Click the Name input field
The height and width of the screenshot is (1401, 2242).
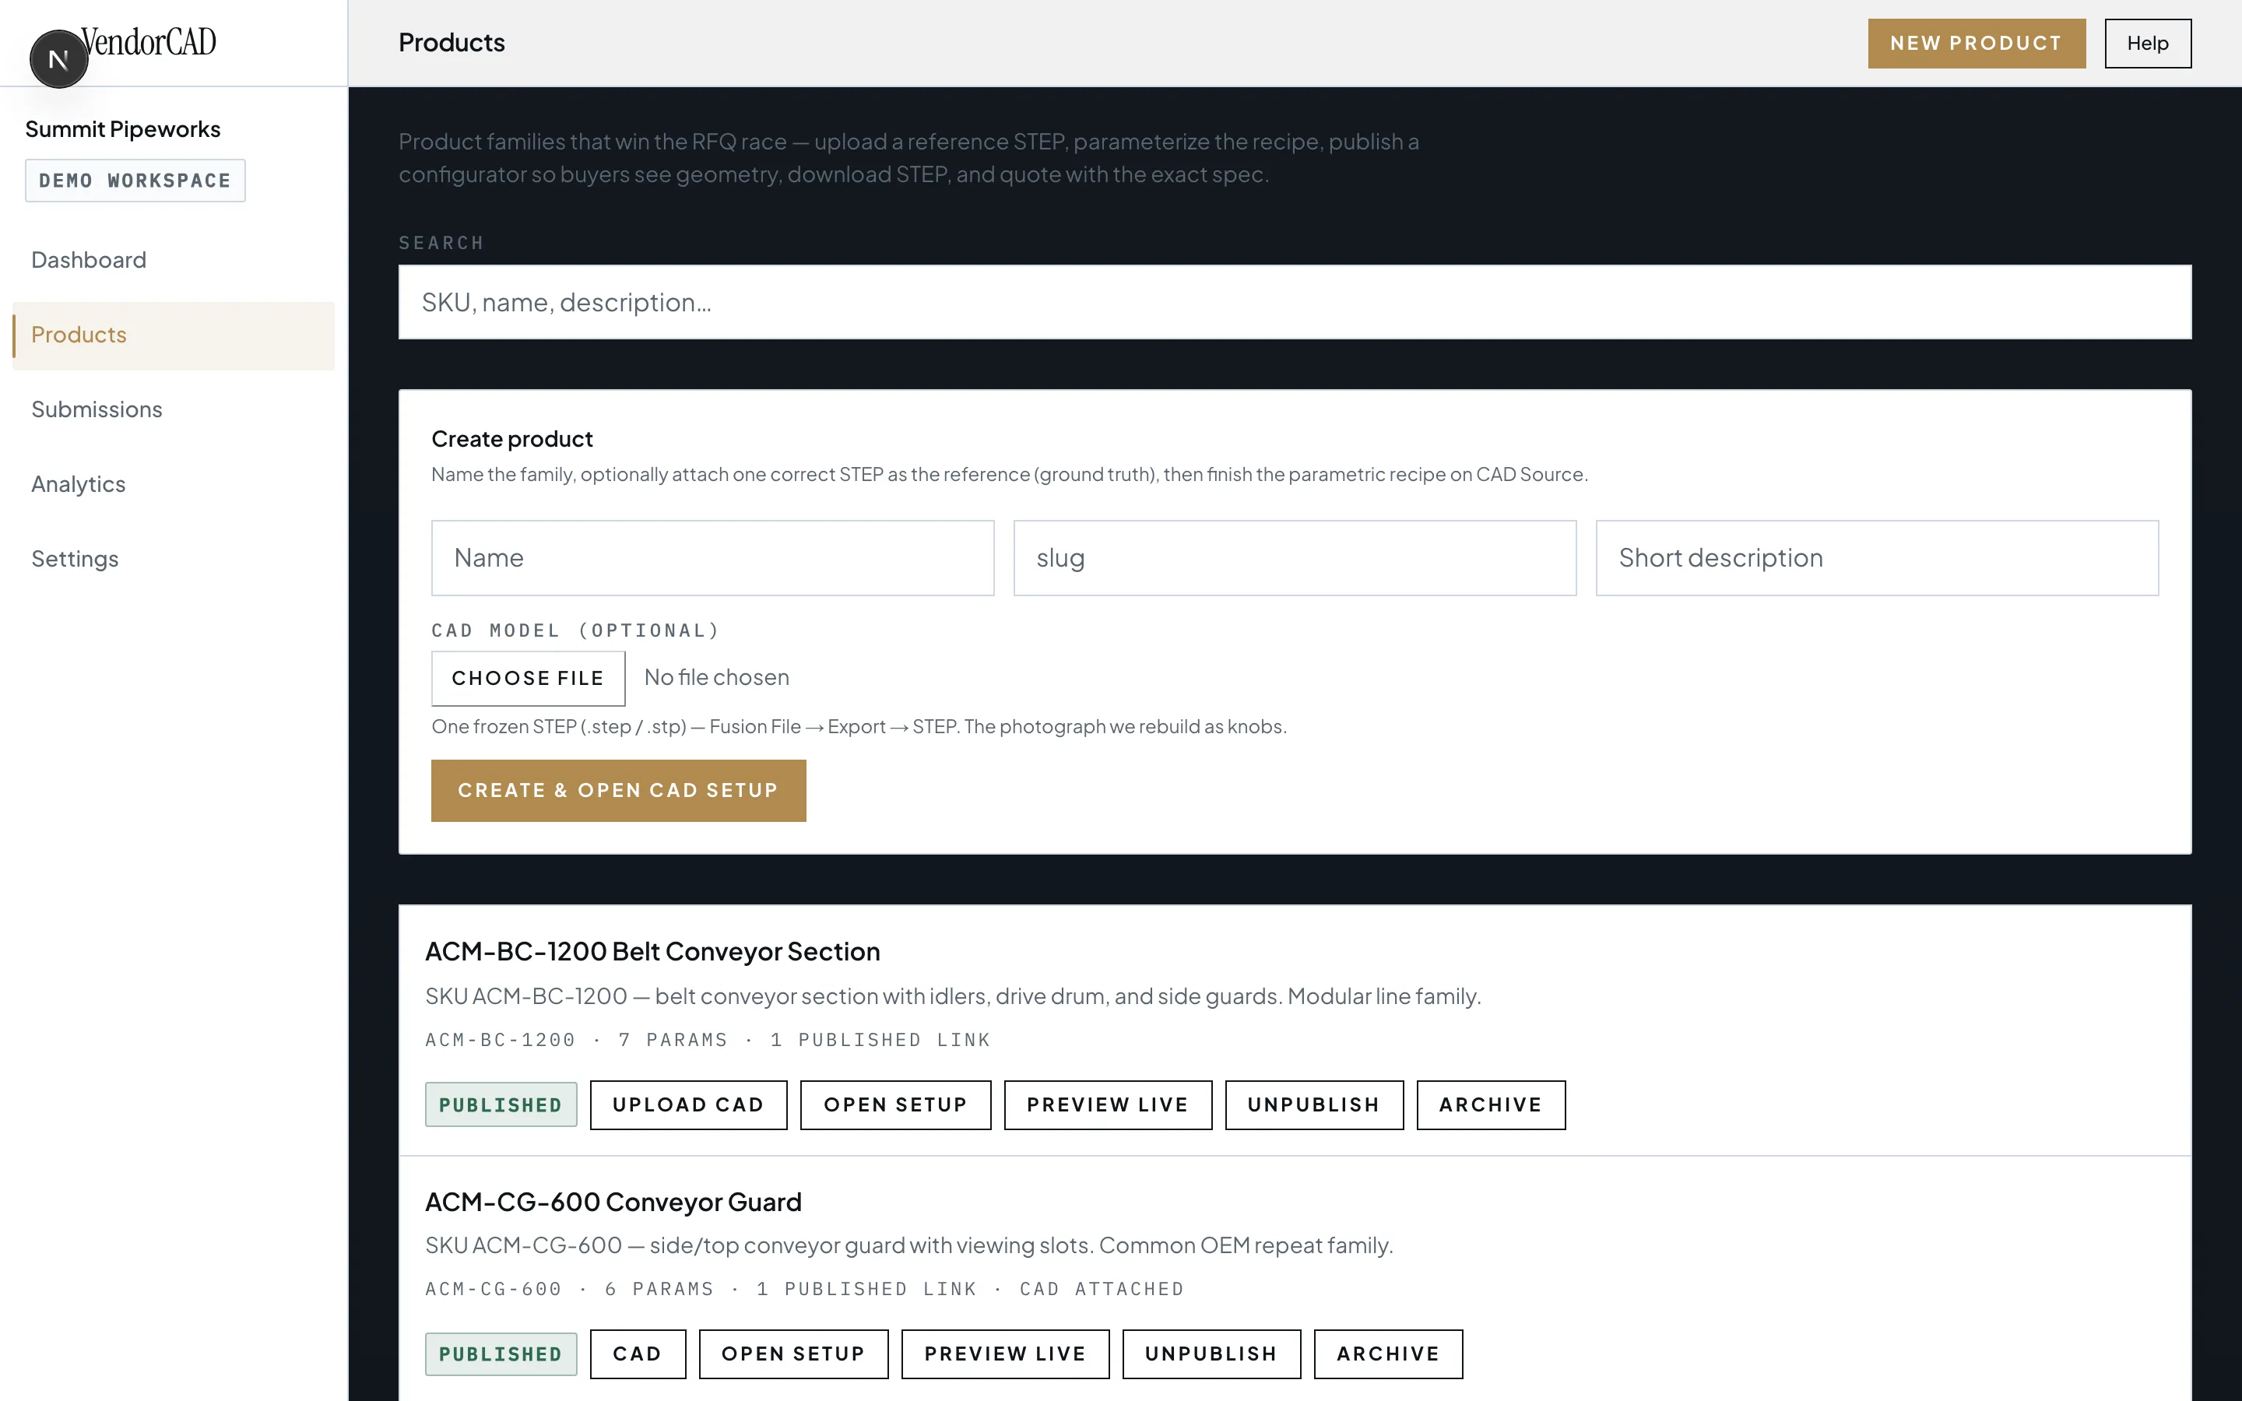pyautogui.click(x=712, y=558)
